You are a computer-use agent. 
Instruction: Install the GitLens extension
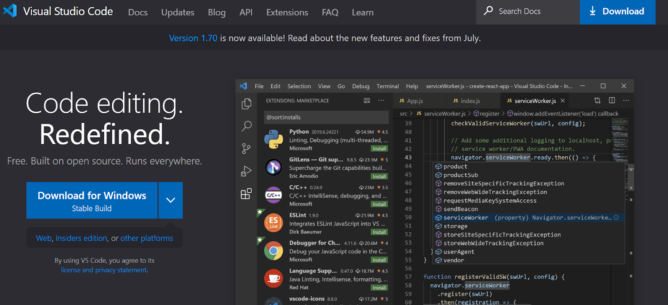(379, 177)
